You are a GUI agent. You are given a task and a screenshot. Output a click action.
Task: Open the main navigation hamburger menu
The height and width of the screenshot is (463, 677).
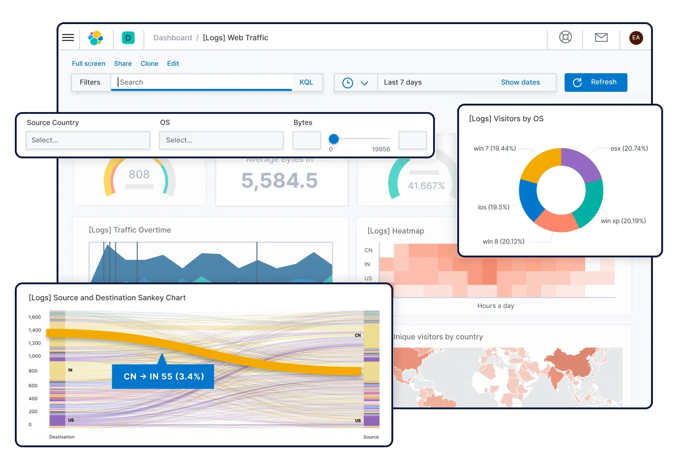(x=68, y=38)
